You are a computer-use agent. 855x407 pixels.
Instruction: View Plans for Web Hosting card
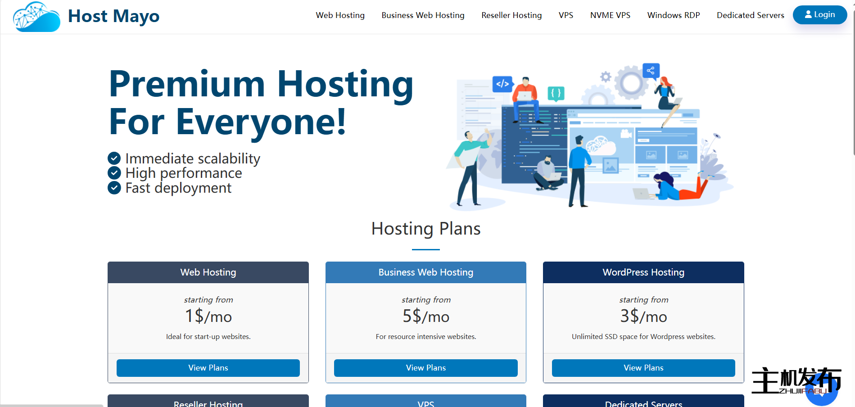click(x=208, y=368)
